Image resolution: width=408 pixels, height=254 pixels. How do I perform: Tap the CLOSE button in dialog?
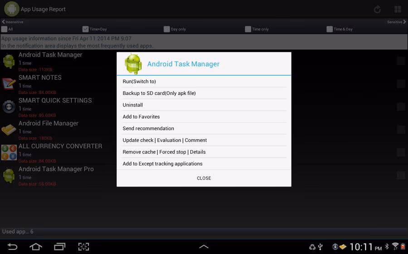click(204, 178)
